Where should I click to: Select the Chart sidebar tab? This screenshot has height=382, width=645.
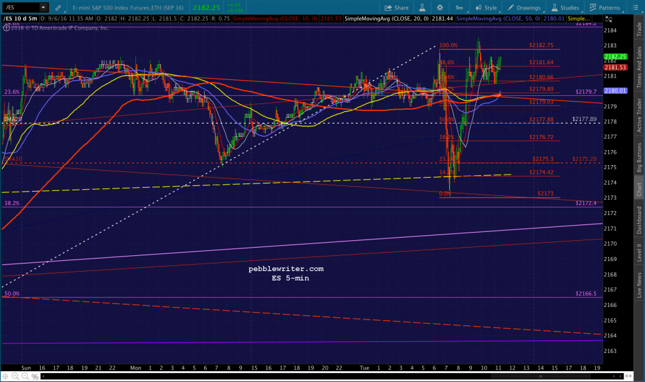click(x=639, y=189)
